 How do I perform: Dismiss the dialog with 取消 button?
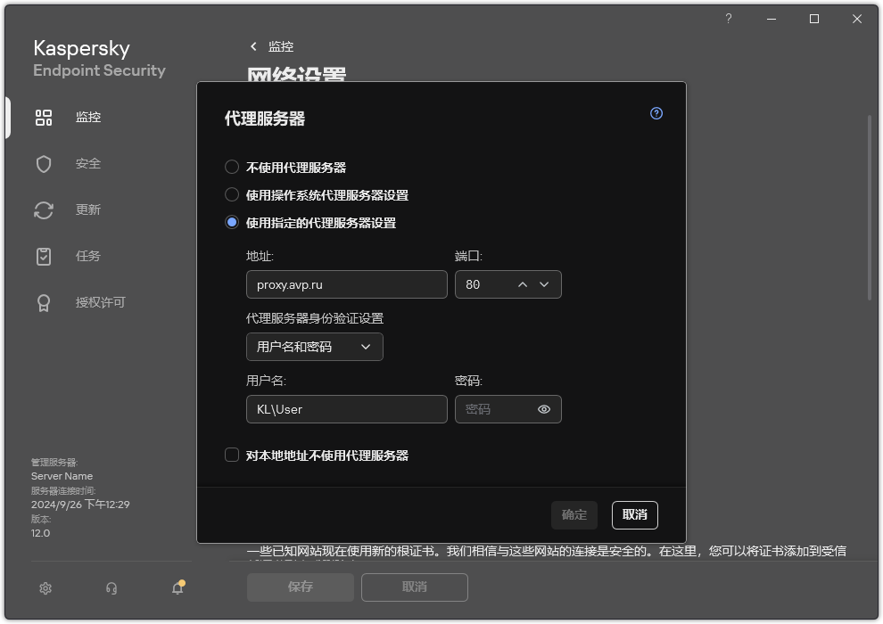tap(634, 514)
